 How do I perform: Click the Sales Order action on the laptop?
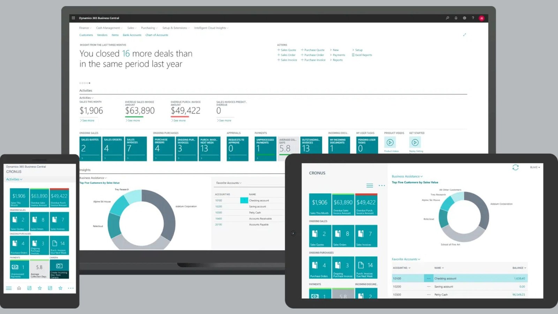click(x=286, y=55)
